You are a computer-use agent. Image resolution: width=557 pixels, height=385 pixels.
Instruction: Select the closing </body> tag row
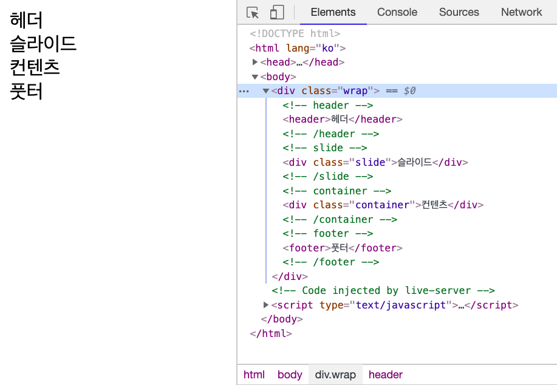pos(282,319)
